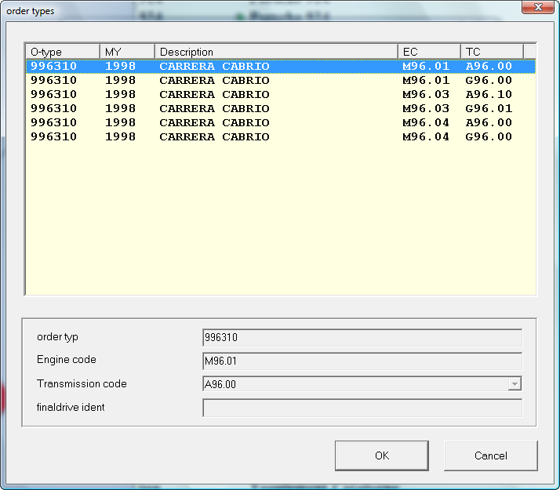Click the empty finaldrive ident field

(362, 408)
